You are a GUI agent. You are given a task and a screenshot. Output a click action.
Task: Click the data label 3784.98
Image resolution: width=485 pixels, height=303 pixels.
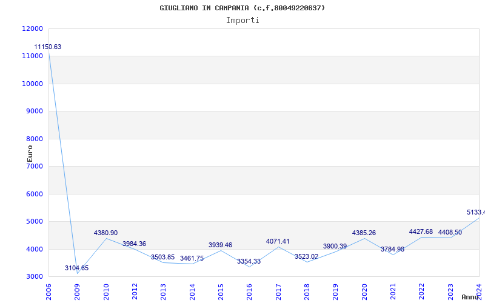[392, 249]
